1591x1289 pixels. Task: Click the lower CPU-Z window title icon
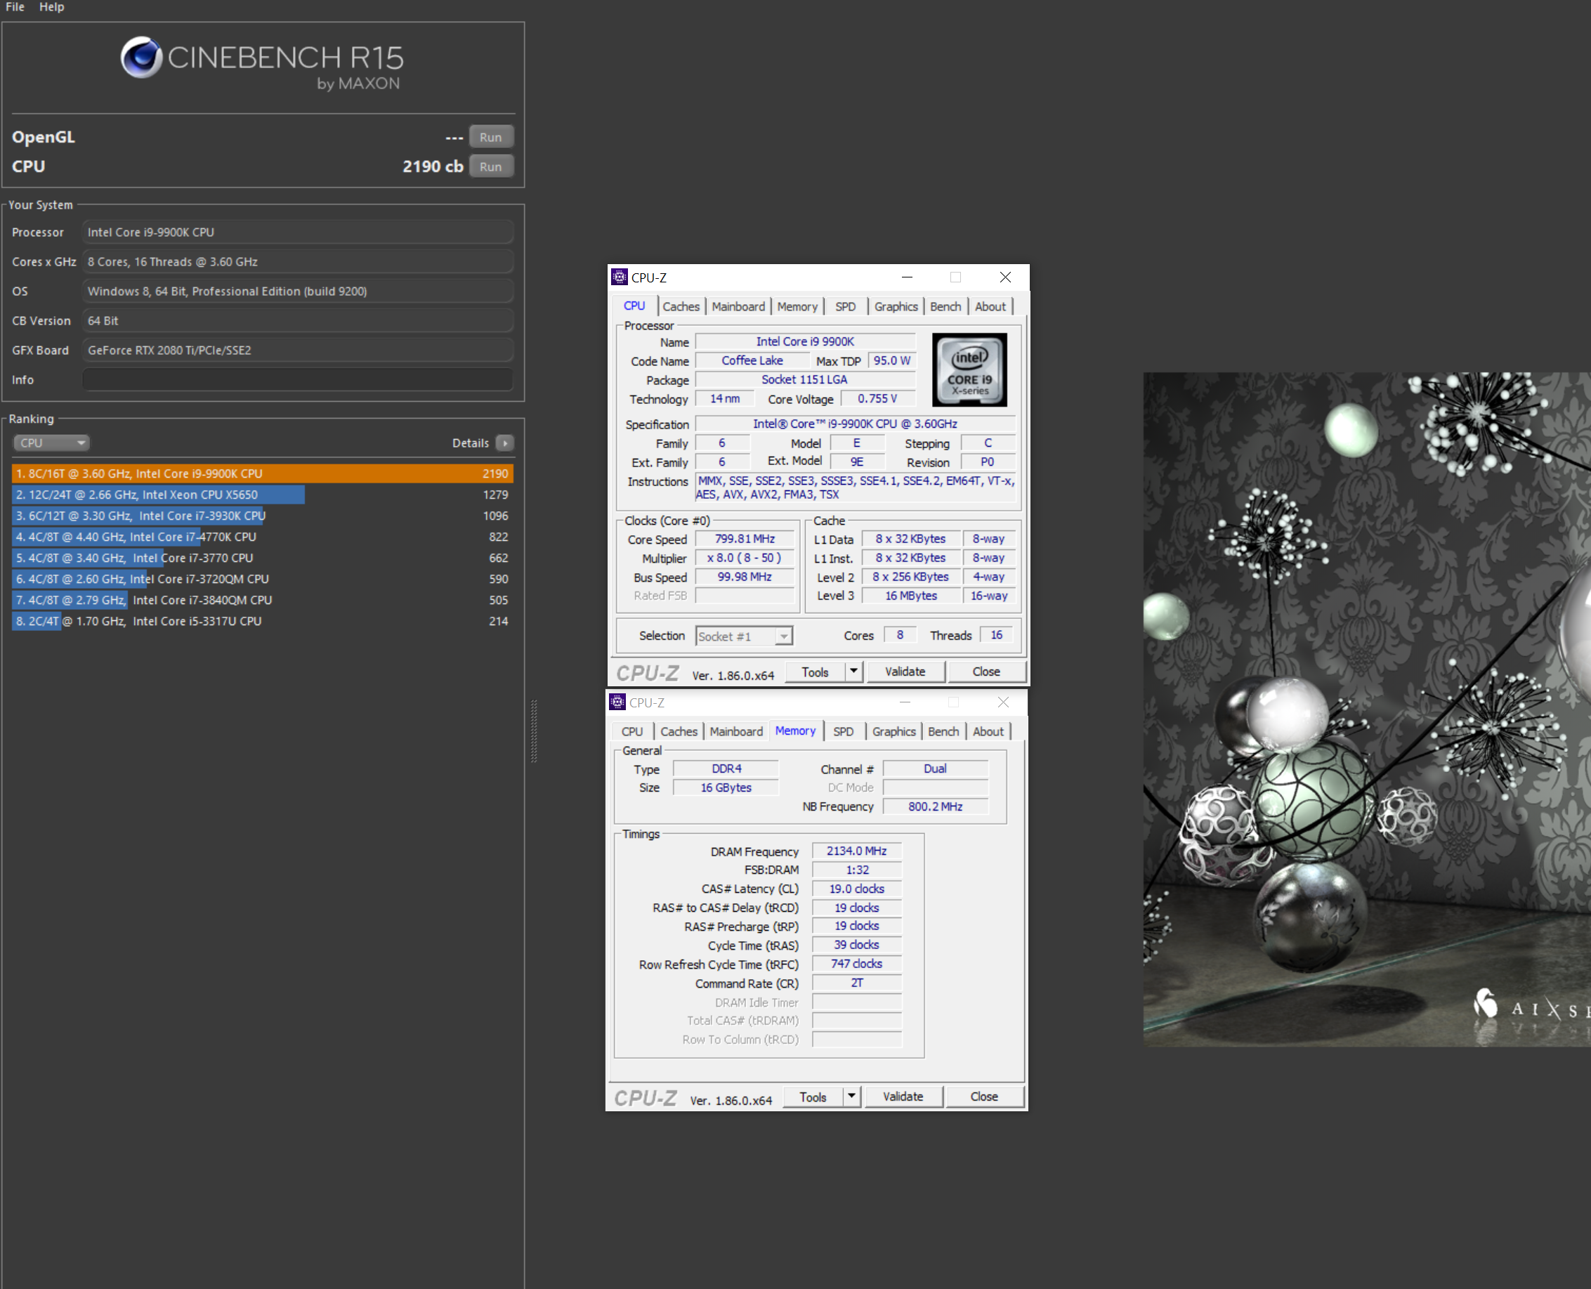617,702
